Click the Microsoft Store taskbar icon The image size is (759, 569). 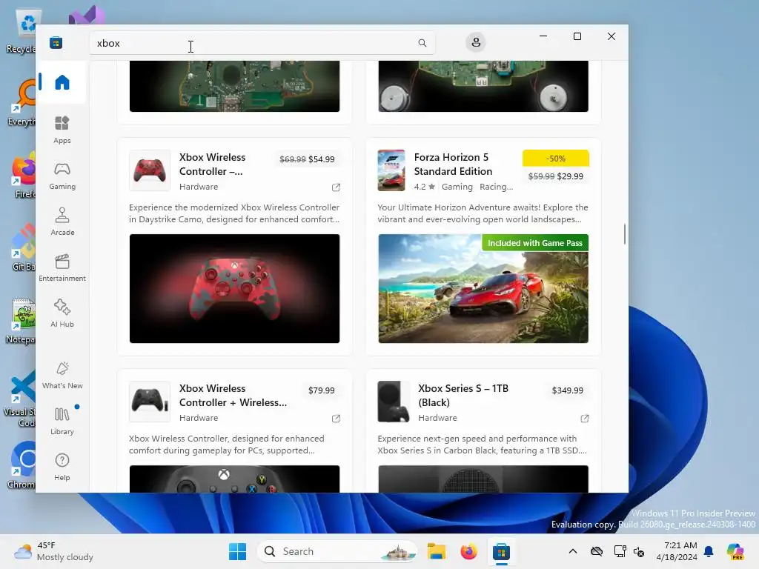502,551
